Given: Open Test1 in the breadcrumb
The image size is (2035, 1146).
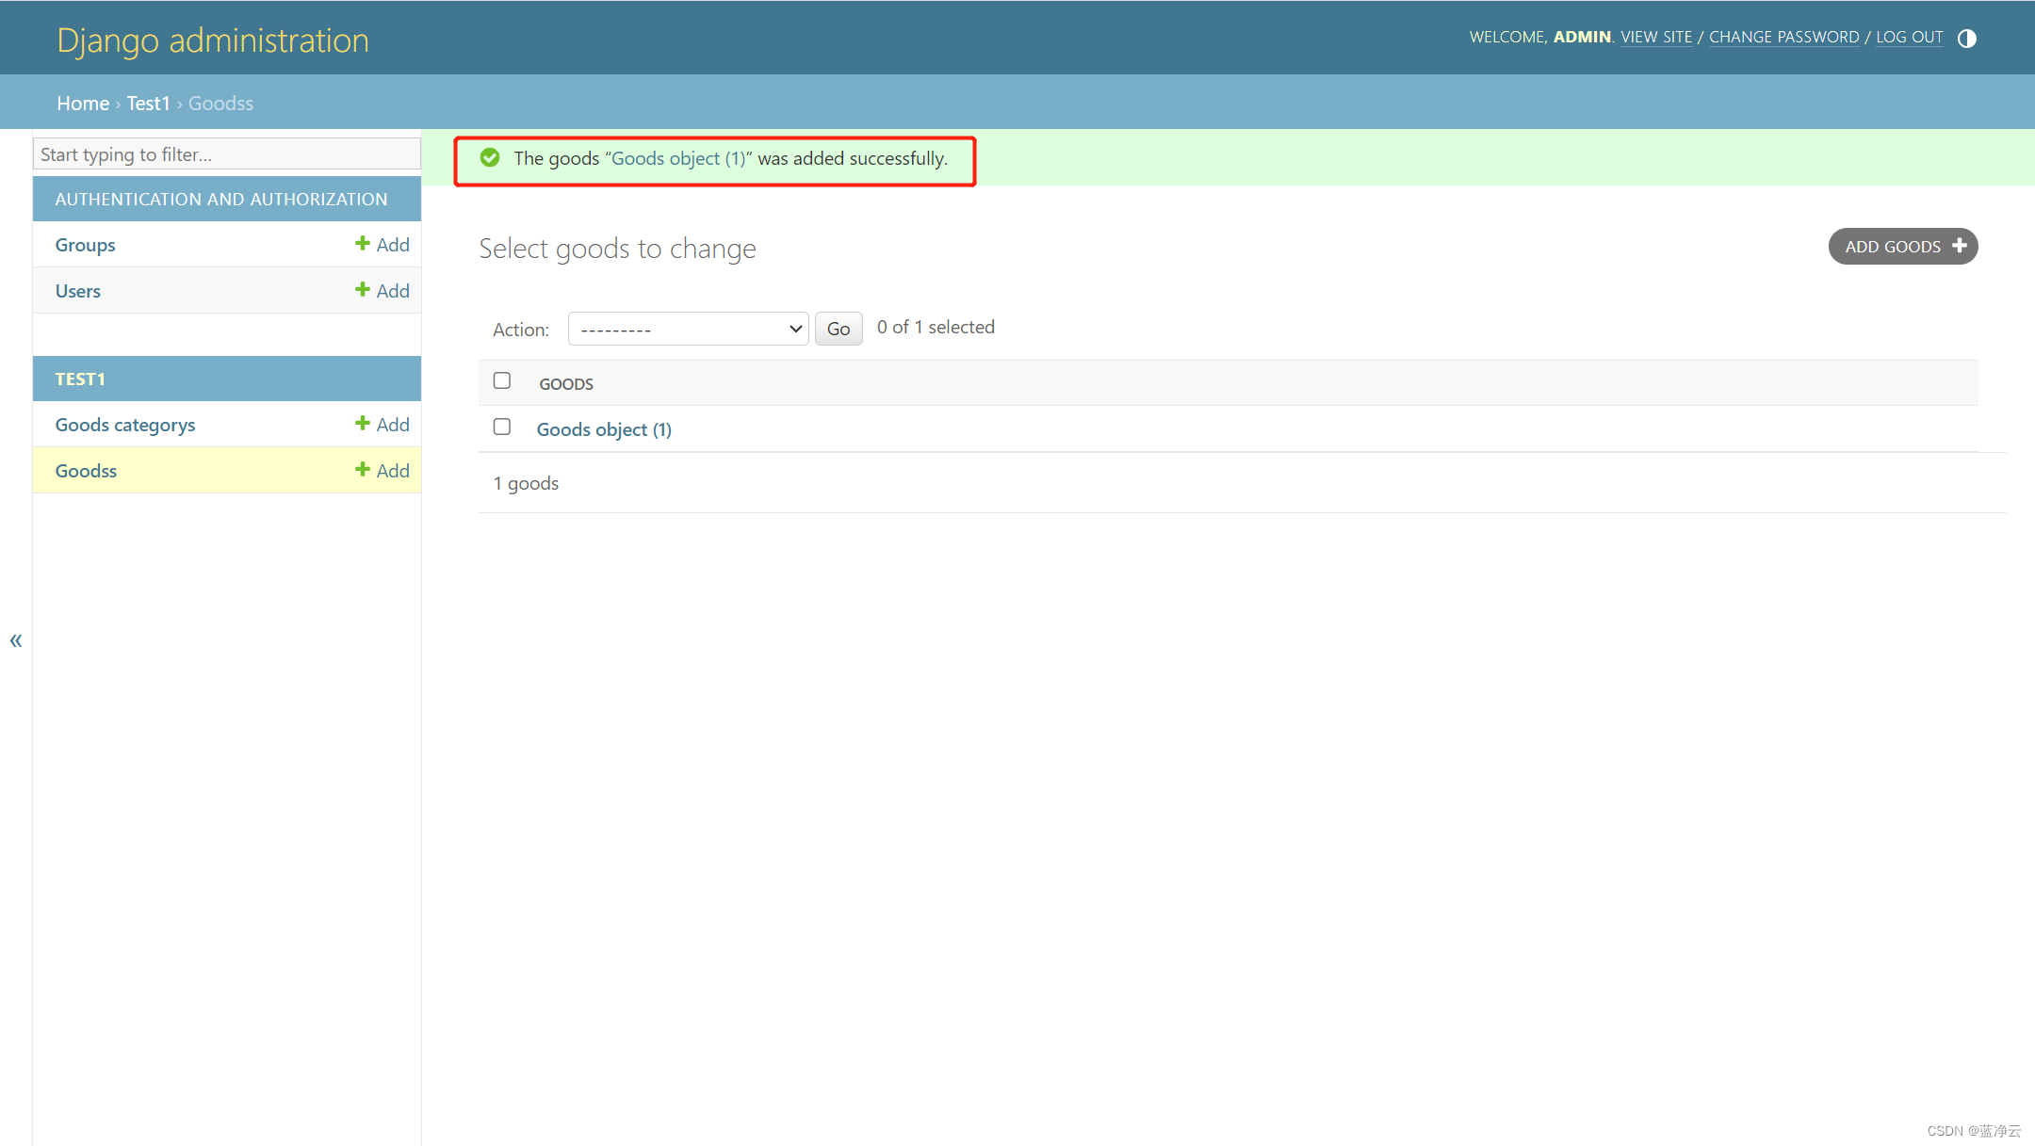Looking at the screenshot, I should click(x=148, y=104).
